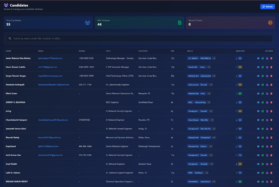Open analyses count link for Javier Roberto Diaz Muñoz

(236, 58)
